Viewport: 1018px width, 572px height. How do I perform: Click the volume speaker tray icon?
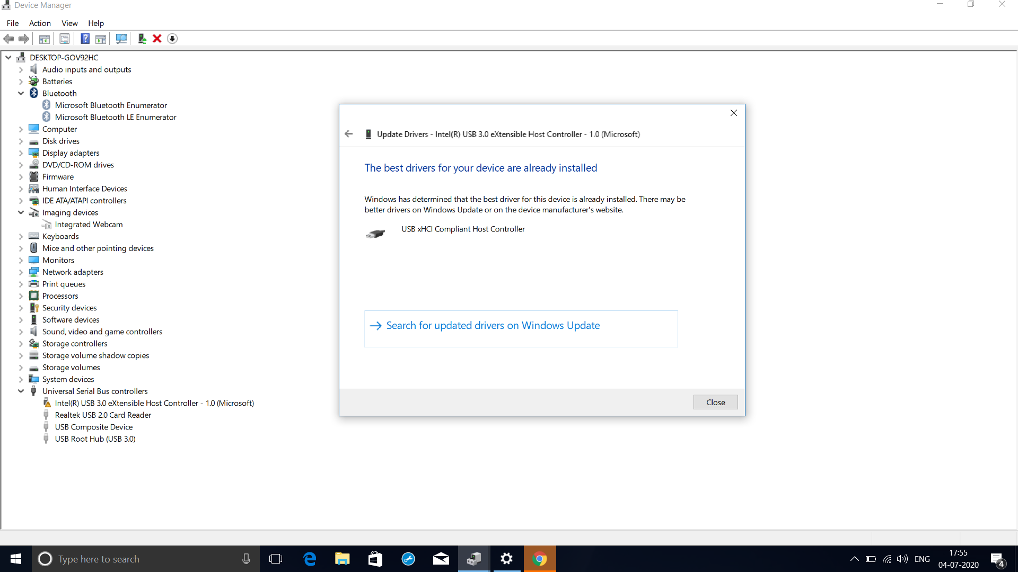[x=902, y=559]
